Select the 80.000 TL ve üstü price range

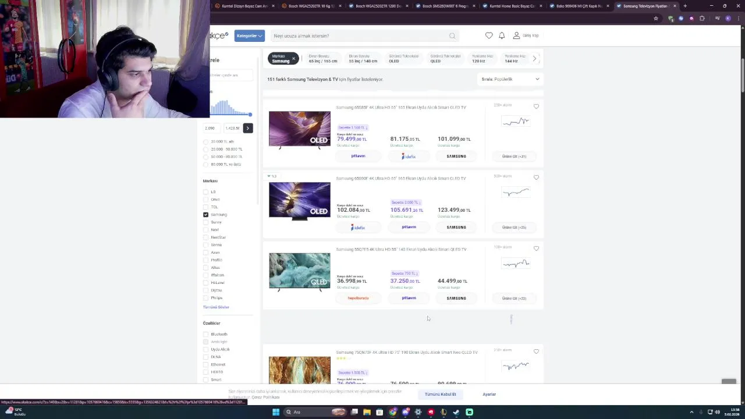click(205, 164)
